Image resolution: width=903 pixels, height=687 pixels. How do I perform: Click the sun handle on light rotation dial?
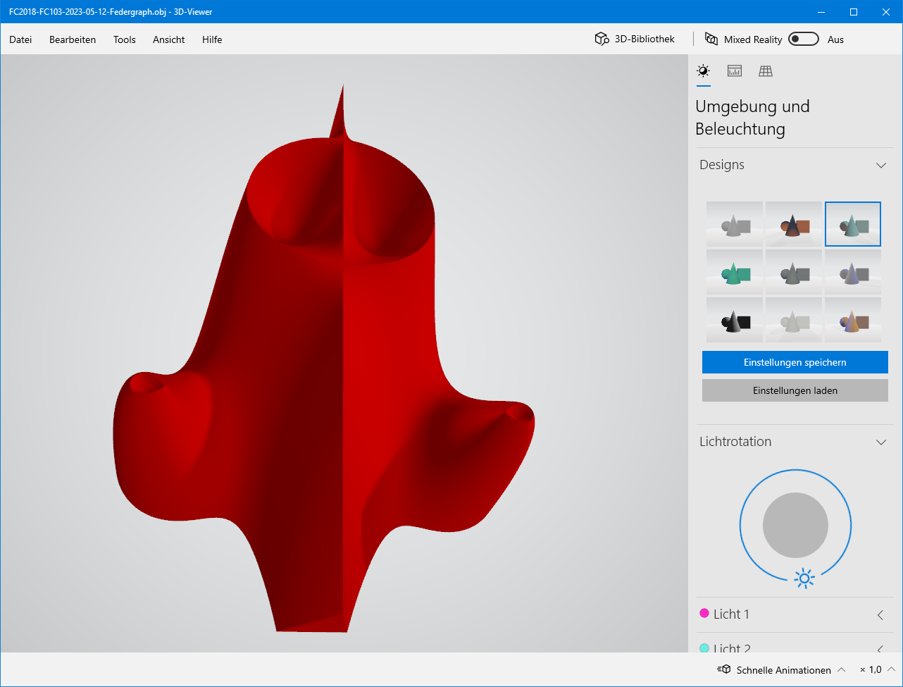pyautogui.click(x=804, y=578)
